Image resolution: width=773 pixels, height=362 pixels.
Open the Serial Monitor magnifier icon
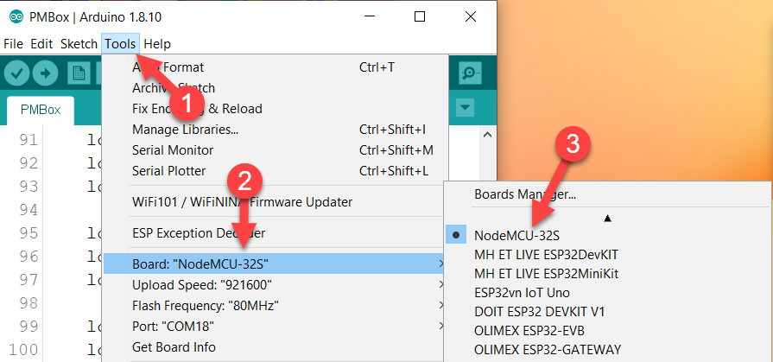click(470, 73)
